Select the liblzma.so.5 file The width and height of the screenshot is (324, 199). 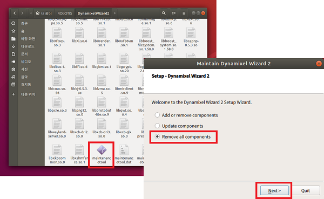[x=102, y=85]
